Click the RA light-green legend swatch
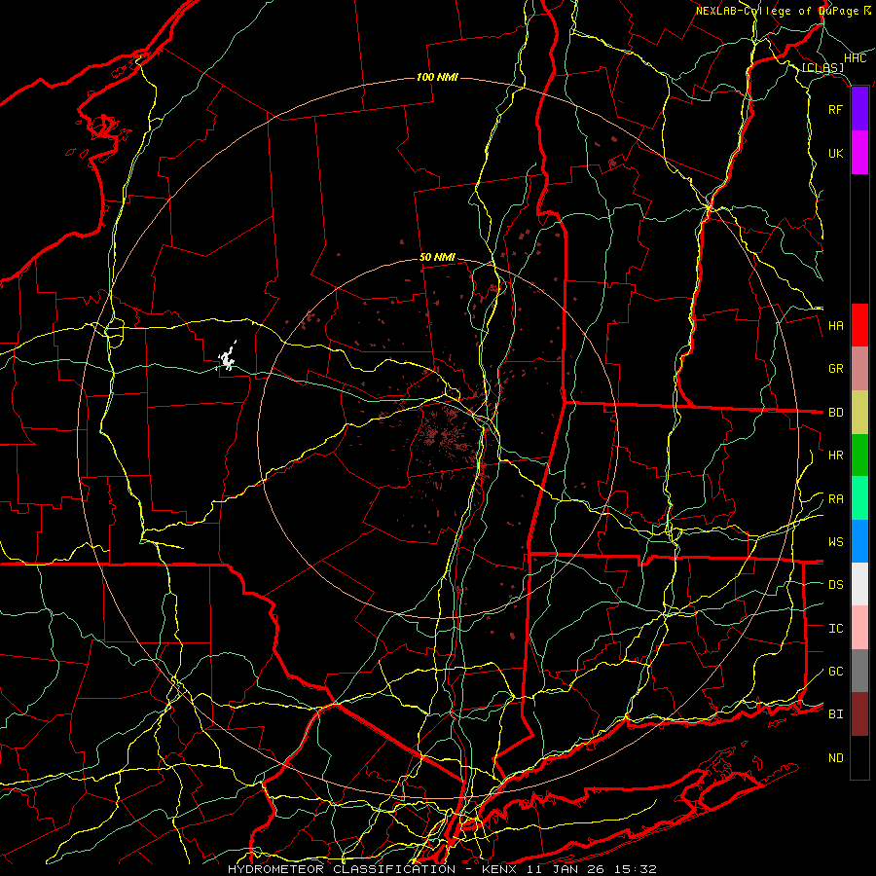Viewport: 876px width, 876px height. click(x=859, y=498)
